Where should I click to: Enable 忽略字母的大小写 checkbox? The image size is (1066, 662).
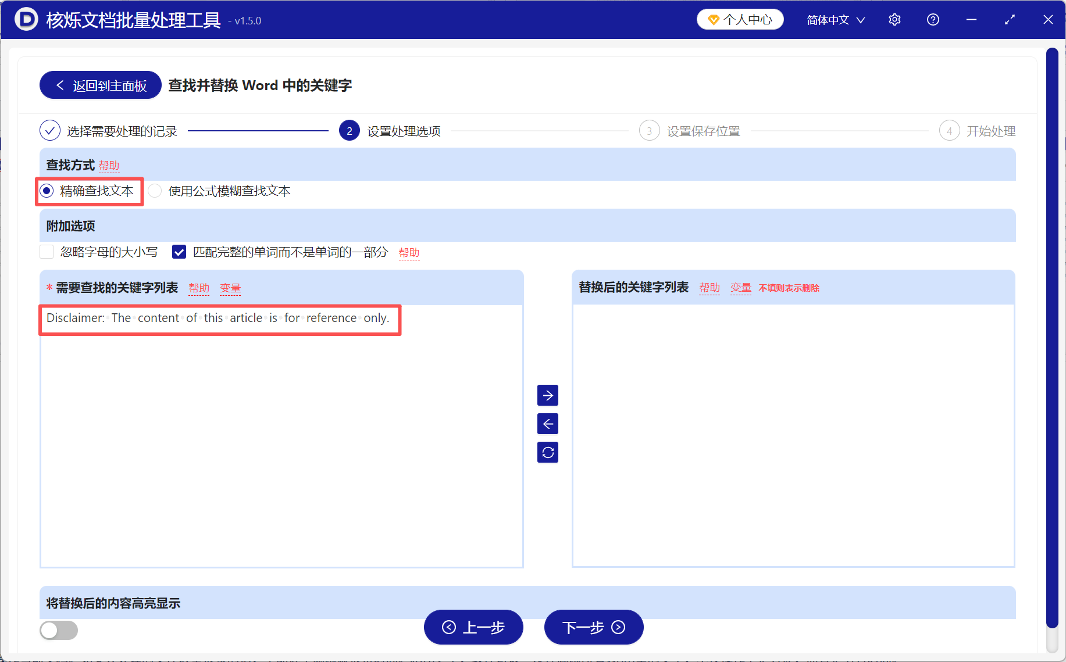pos(47,252)
